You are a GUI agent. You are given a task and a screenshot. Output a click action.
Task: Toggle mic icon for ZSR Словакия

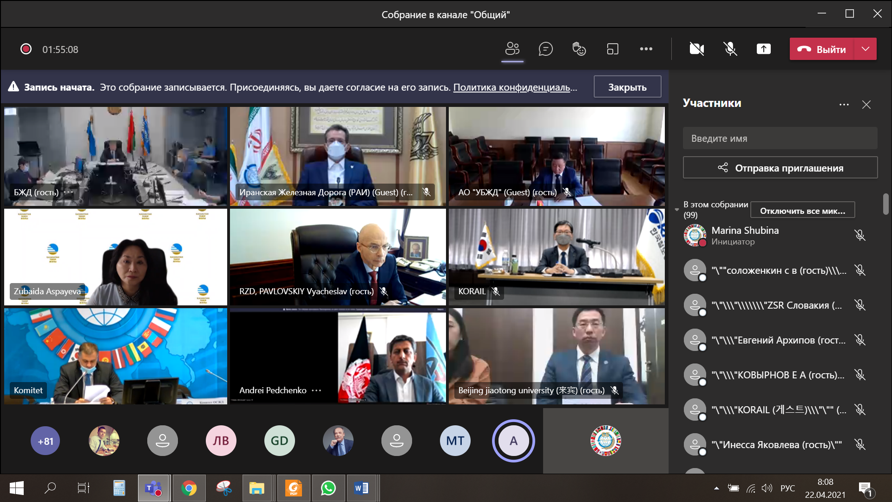tap(860, 305)
